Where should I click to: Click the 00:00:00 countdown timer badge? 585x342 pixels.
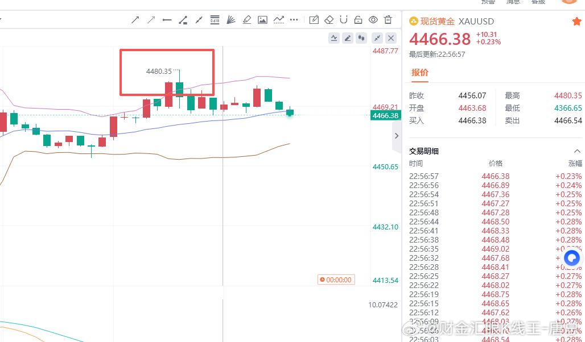pos(336,280)
